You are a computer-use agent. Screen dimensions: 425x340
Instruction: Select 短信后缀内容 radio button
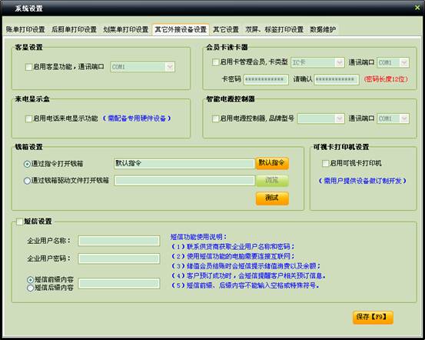pyautogui.click(x=31, y=288)
